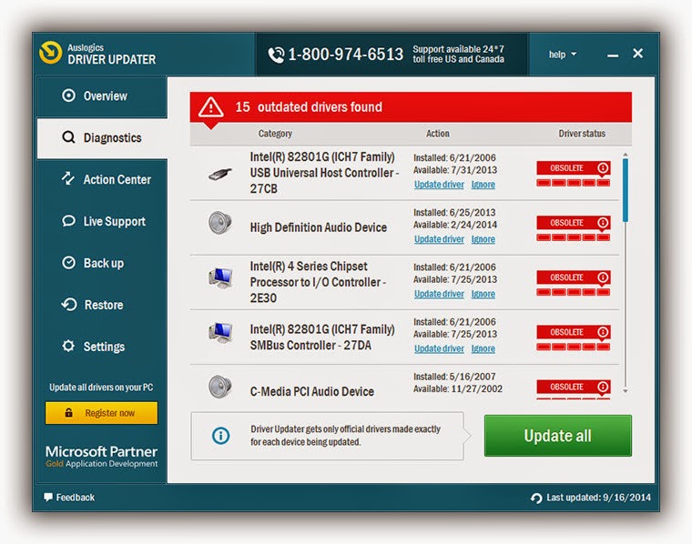692x544 pixels.
Task: Update driver for 4 Series Chipset Processor
Action: pyautogui.click(x=439, y=294)
